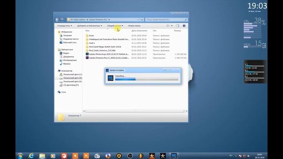Image resolution: width=283 pixels, height=159 pixels.
Task: Click the horizontal scrollbar track in Explorer
Action: coord(135,111)
